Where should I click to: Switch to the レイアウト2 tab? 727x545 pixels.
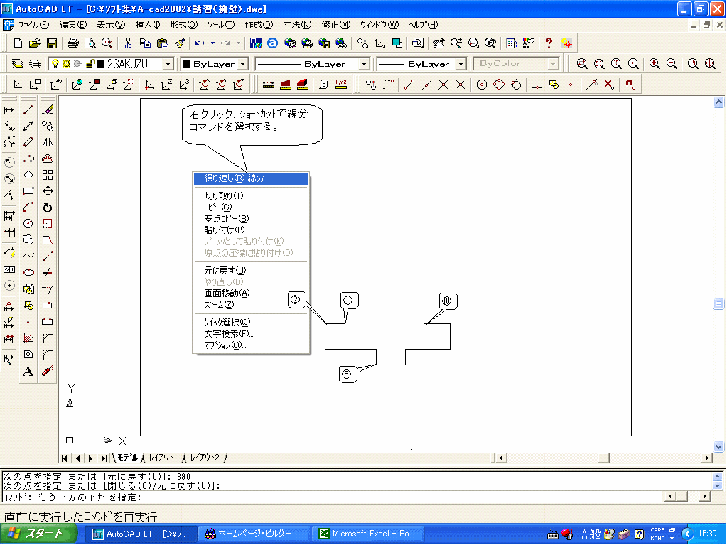tap(205, 458)
